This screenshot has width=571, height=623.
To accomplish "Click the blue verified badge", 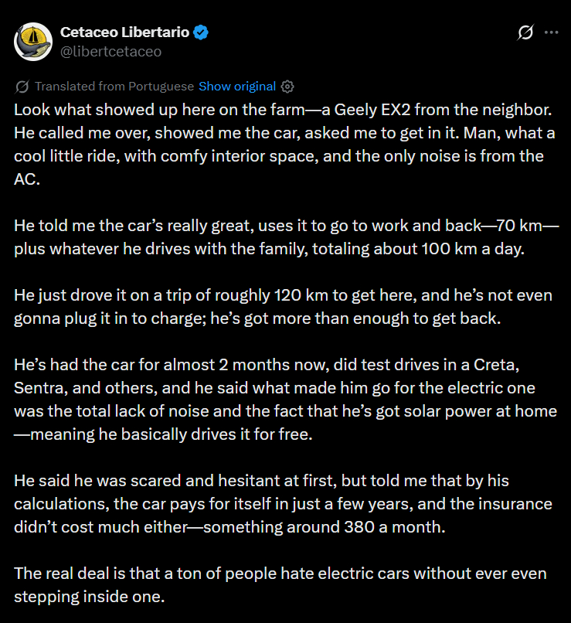I will [200, 32].
